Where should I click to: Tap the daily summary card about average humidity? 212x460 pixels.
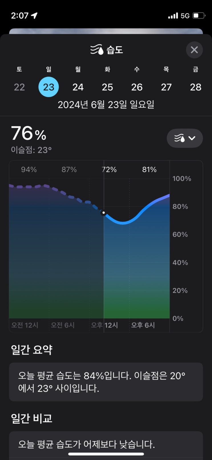coord(106,382)
